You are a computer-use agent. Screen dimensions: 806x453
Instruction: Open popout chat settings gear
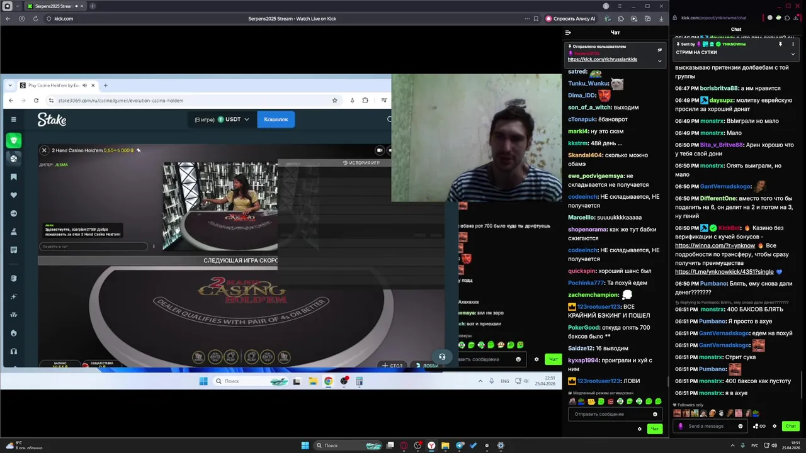click(775, 426)
